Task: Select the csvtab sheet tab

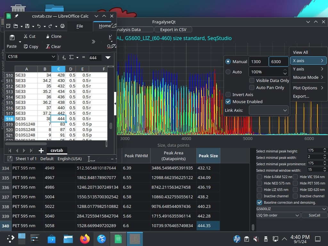Action: pyautogui.click(x=57, y=151)
